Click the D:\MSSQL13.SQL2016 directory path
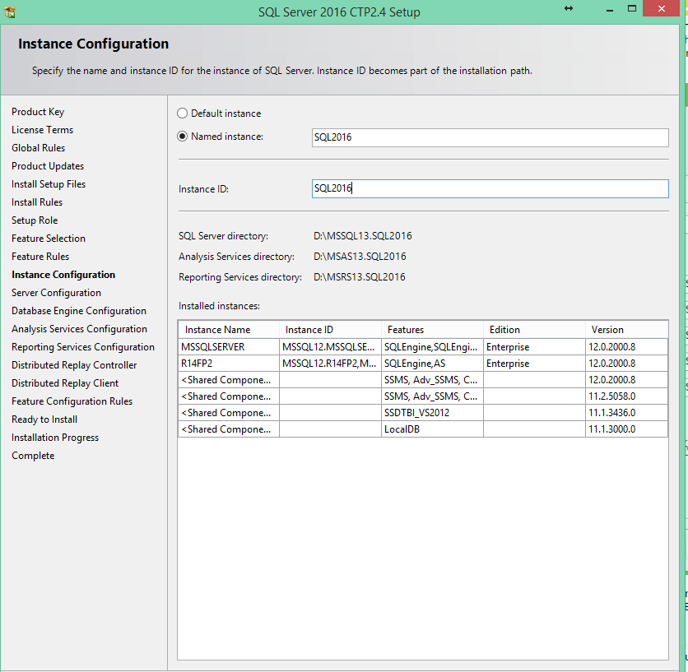This screenshot has width=688, height=672. pyautogui.click(x=362, y=236)
